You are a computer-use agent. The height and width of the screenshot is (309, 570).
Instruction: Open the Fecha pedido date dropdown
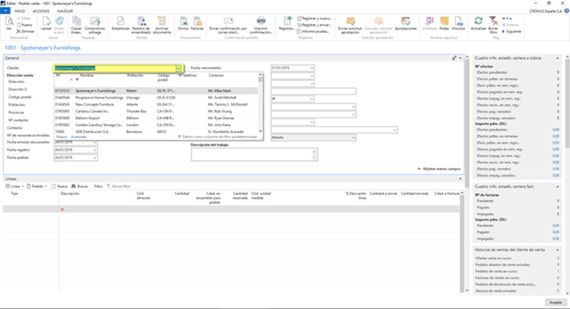click(95, 158)
